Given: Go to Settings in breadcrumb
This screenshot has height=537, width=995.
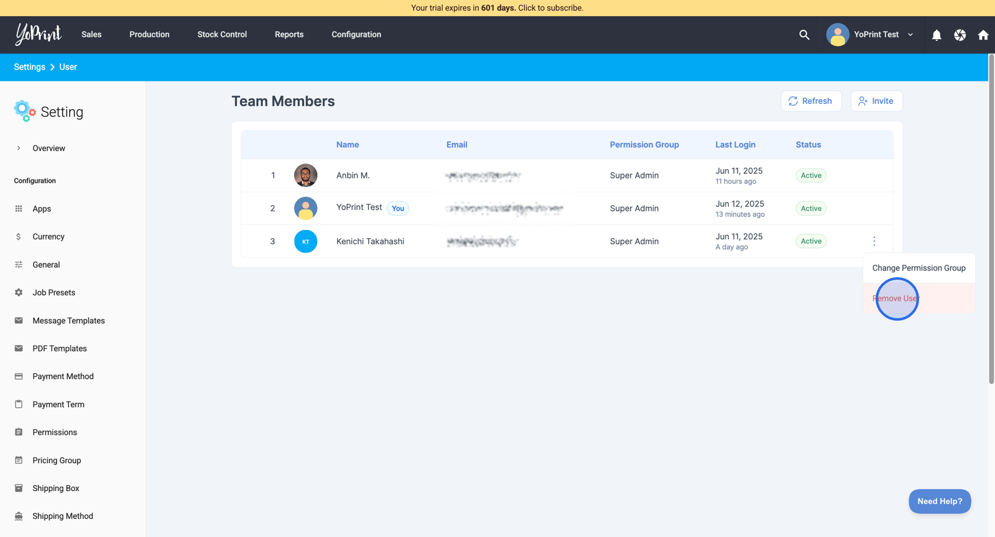Looking at the screenshot, I should click(30, 67).
